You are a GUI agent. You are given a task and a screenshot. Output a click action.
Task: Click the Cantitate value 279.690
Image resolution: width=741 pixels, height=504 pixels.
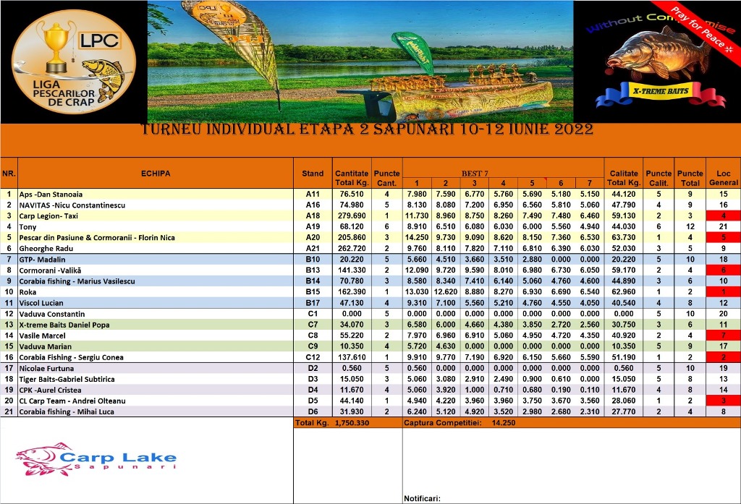click(352, 215)
